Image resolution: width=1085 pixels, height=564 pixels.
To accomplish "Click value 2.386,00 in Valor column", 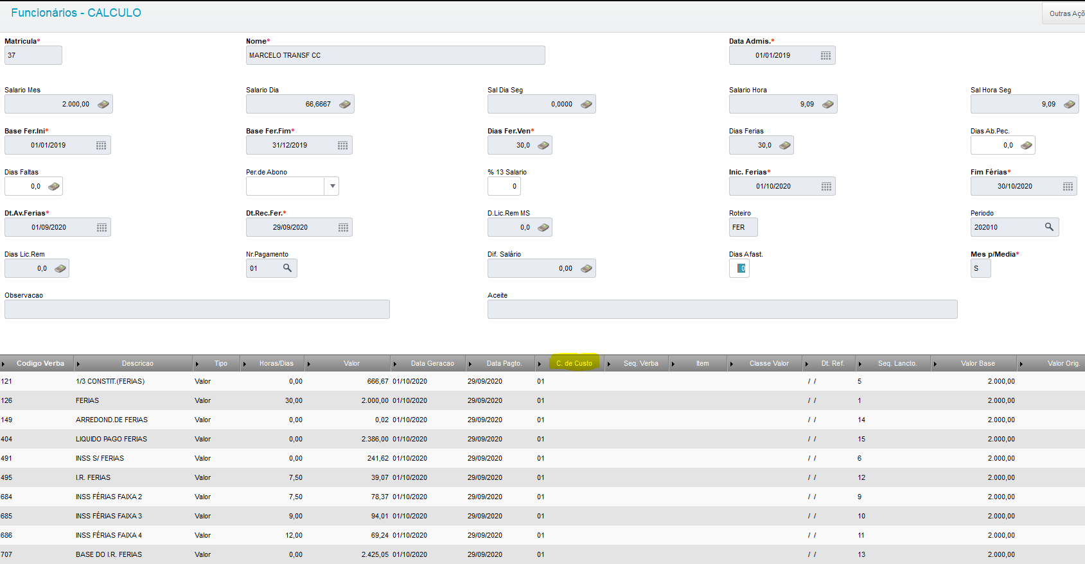I will click(375, 439).
